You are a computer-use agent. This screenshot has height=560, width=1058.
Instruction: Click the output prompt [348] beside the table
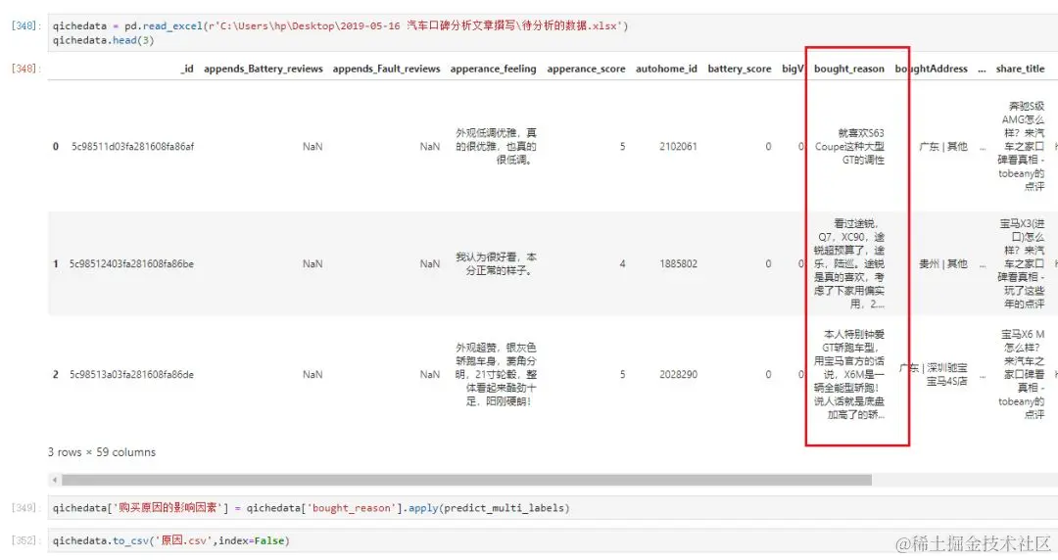[x=25, y=69]
